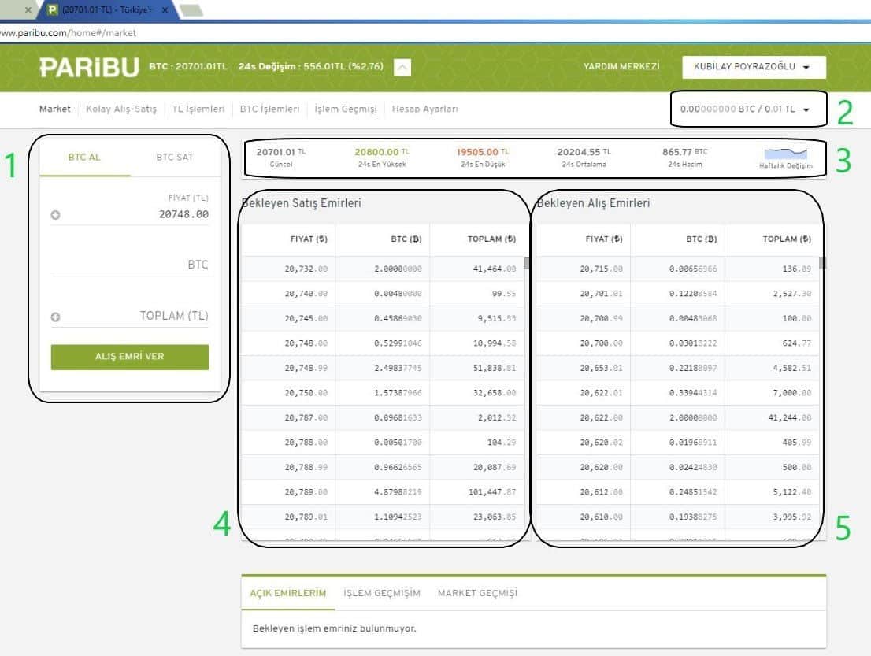The image size is (871, 656).
Task: Click the Paribu logo
Action: 89,67
